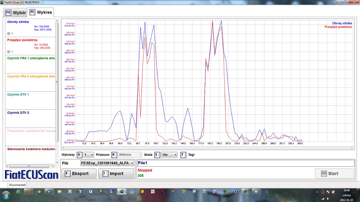Viewport: 360px width, 202px height.
Task: Click the parameter list vertical scrollbar
Action: 57,82
